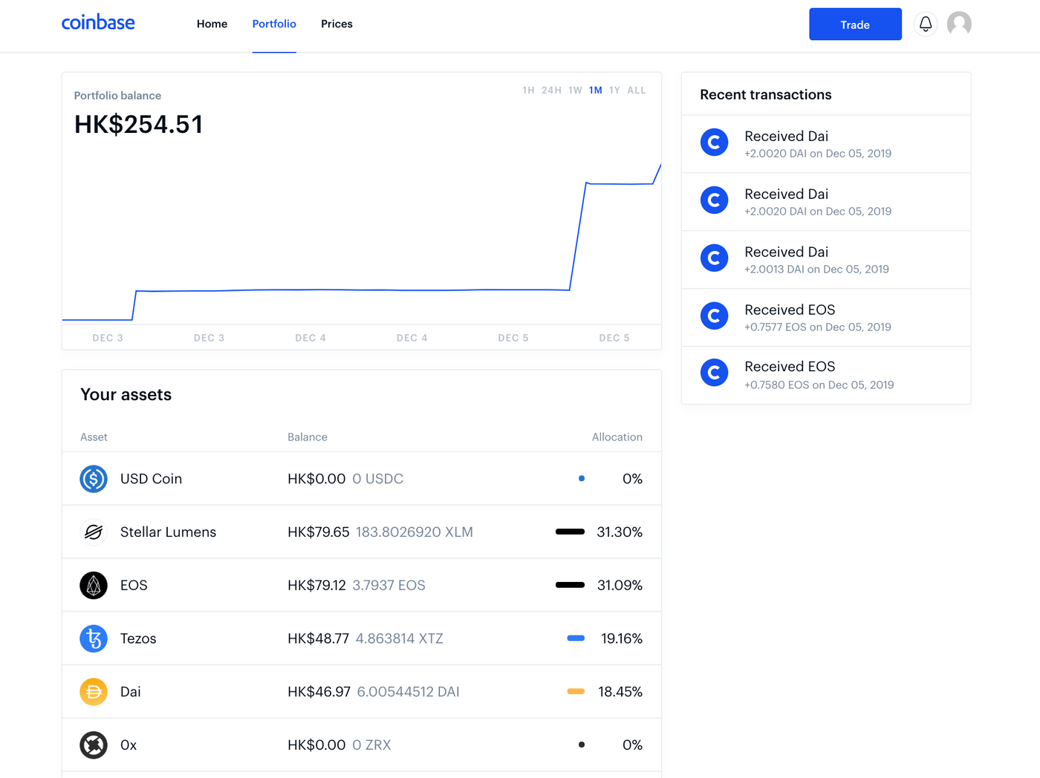Click the USD Coin asset icon
Viewport: 1040px width, 778px height.
click(93, 479)
